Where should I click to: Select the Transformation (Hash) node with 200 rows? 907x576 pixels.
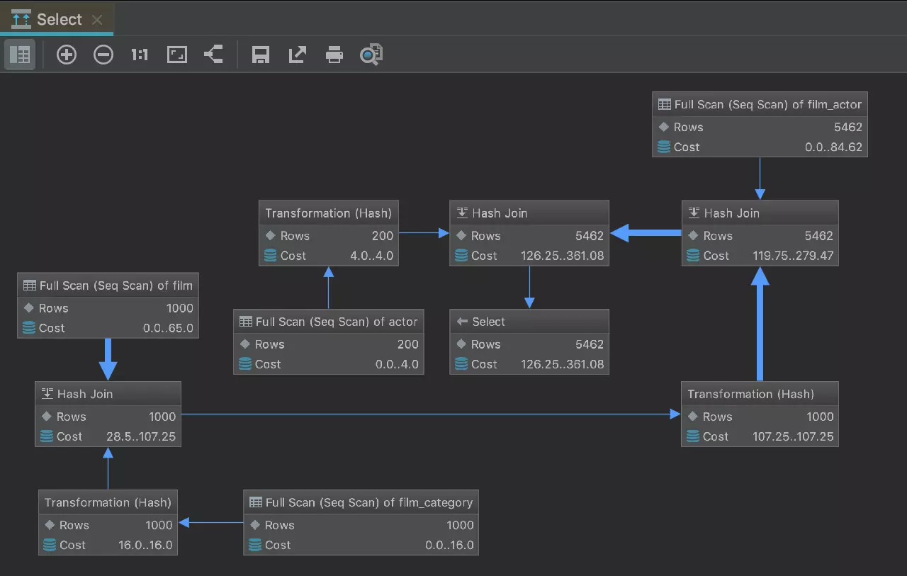(329, 213)
